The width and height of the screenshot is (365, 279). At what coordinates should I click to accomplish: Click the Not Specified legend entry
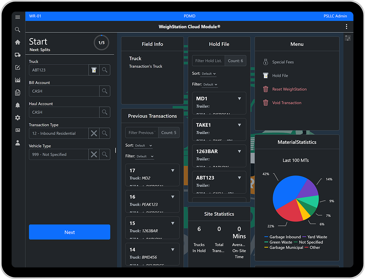(308, 242)
